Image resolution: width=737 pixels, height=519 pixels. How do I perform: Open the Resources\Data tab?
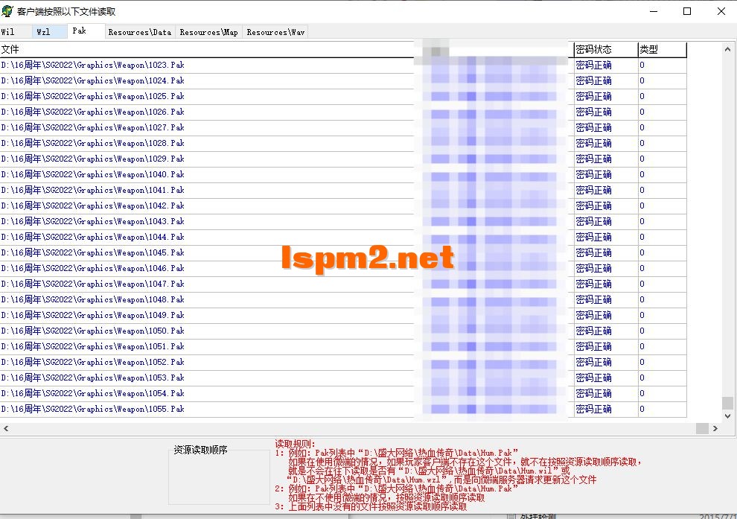[138, 32]
